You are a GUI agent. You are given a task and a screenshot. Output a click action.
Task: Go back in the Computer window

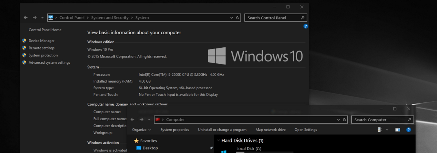coord(133,119)
